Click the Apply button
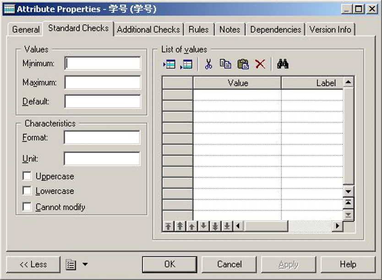This screenshot has height=280, width=382. 289,264
